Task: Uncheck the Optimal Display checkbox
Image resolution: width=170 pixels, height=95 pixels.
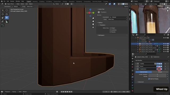Action: (x=149, y=79)
